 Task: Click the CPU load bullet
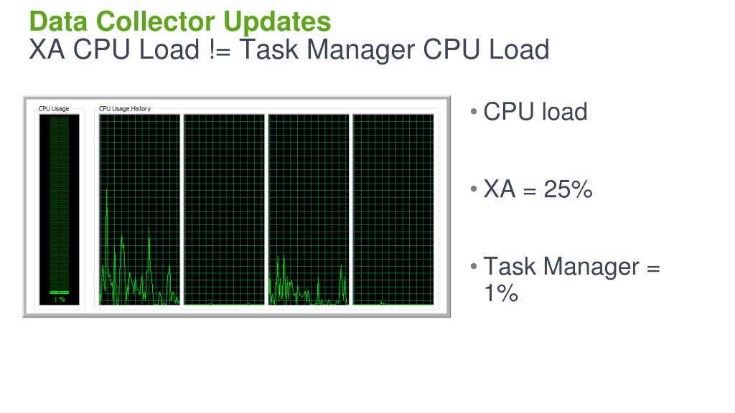[x=535, y=112]
